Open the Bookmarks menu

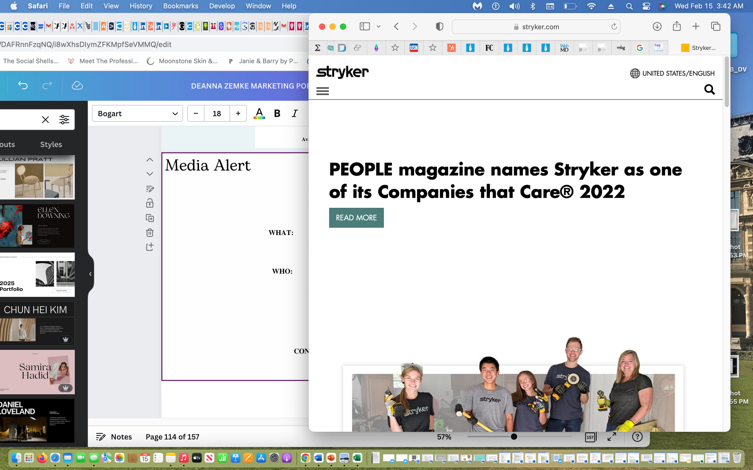point(180,6)
